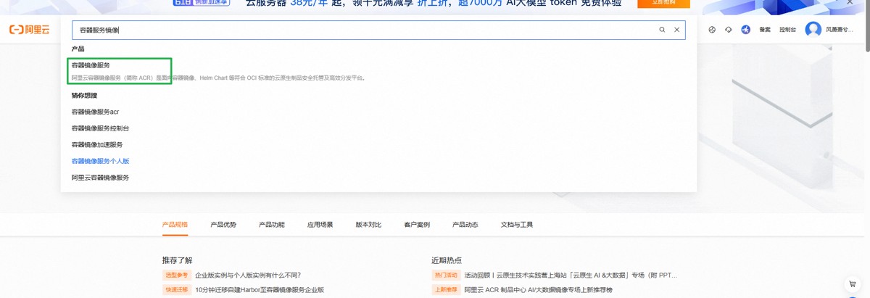The height and width of the screenshot is (298, 870).
Task: Open shopping cart icon at bottom right
Action: pos(853,284)
